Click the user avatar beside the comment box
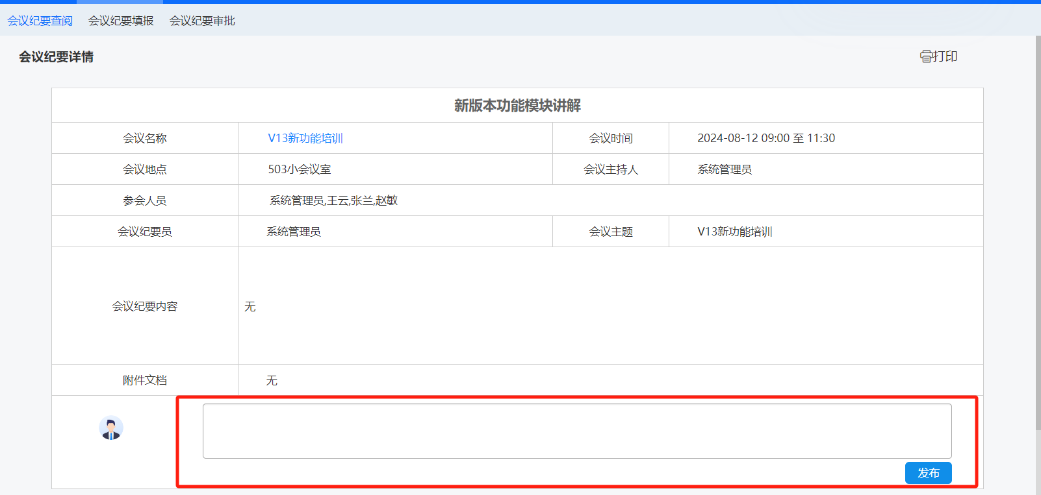 pos(111,428)
